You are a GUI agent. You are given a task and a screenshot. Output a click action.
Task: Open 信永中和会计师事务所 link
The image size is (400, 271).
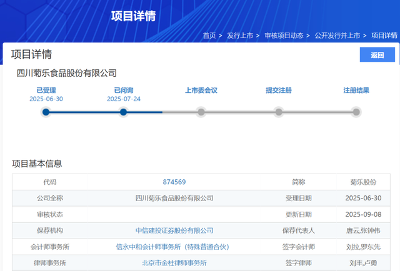coord(174,247)
